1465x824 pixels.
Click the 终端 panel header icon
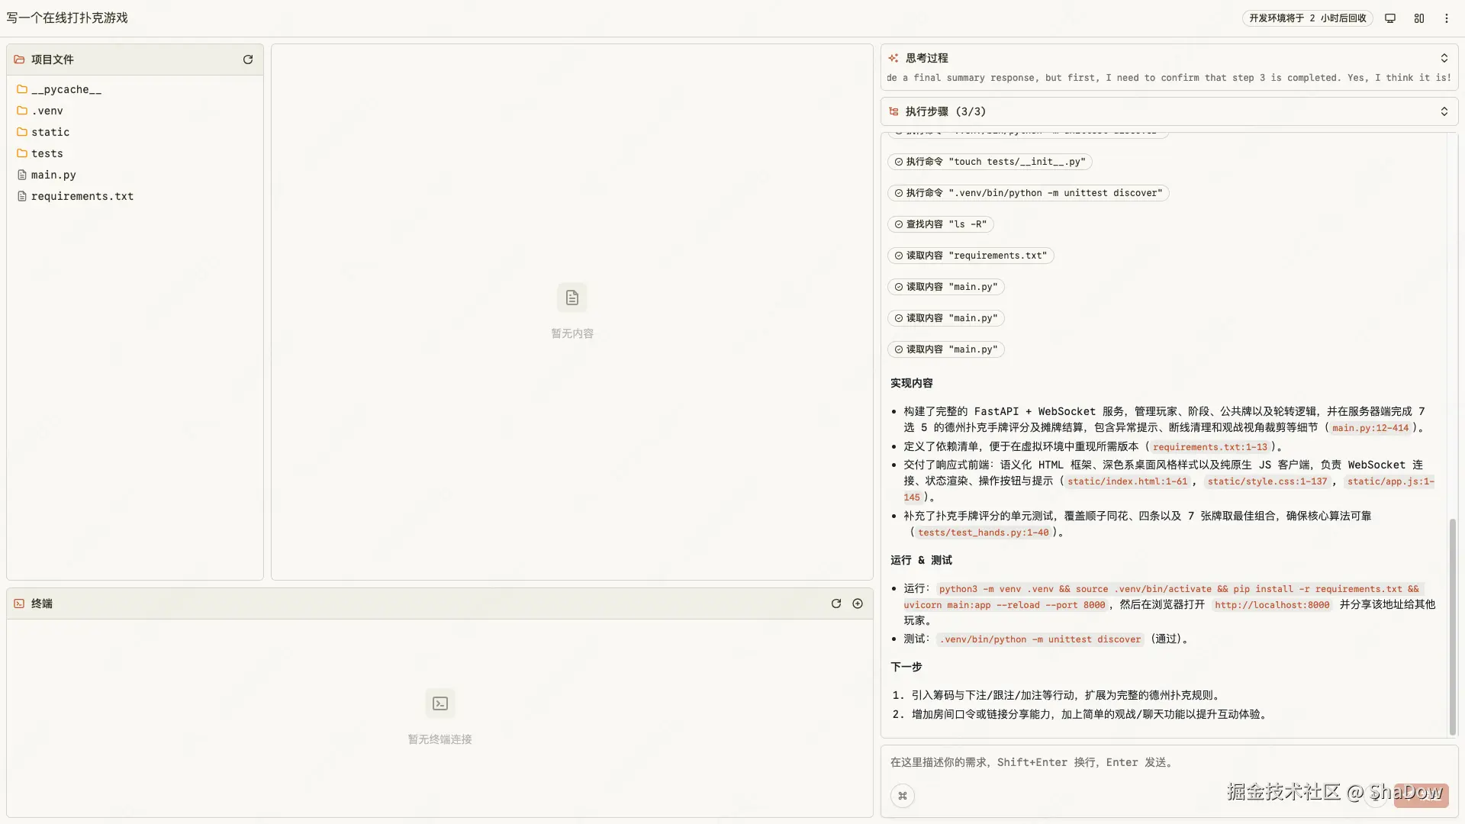(19, 604)
